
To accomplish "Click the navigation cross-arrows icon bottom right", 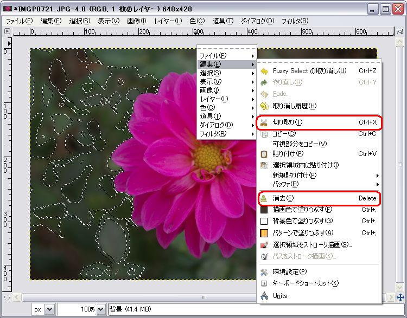I will [x=400, y=297].
